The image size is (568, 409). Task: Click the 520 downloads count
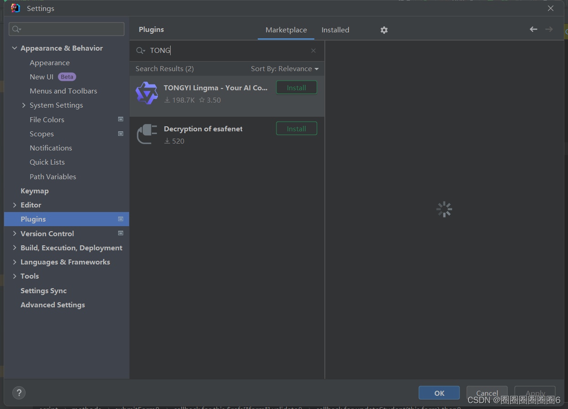pos(174,141)
